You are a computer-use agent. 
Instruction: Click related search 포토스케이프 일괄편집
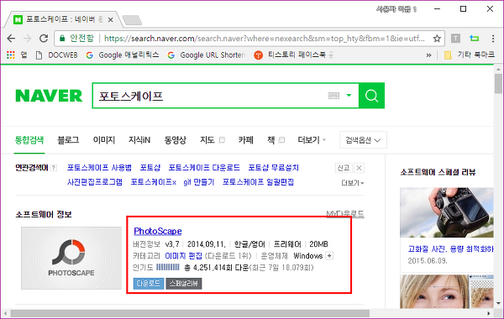pyautogui.click(x=258, y=182)
